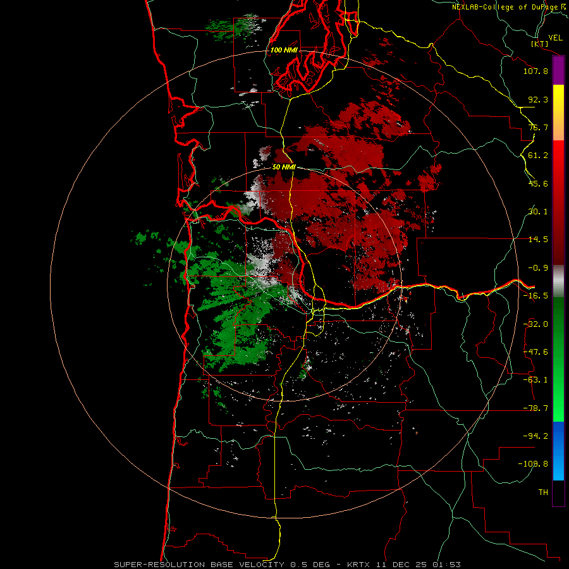Click the 61.2 scale value
Viewport: 569px width, 569px height.
click(538, 156)
